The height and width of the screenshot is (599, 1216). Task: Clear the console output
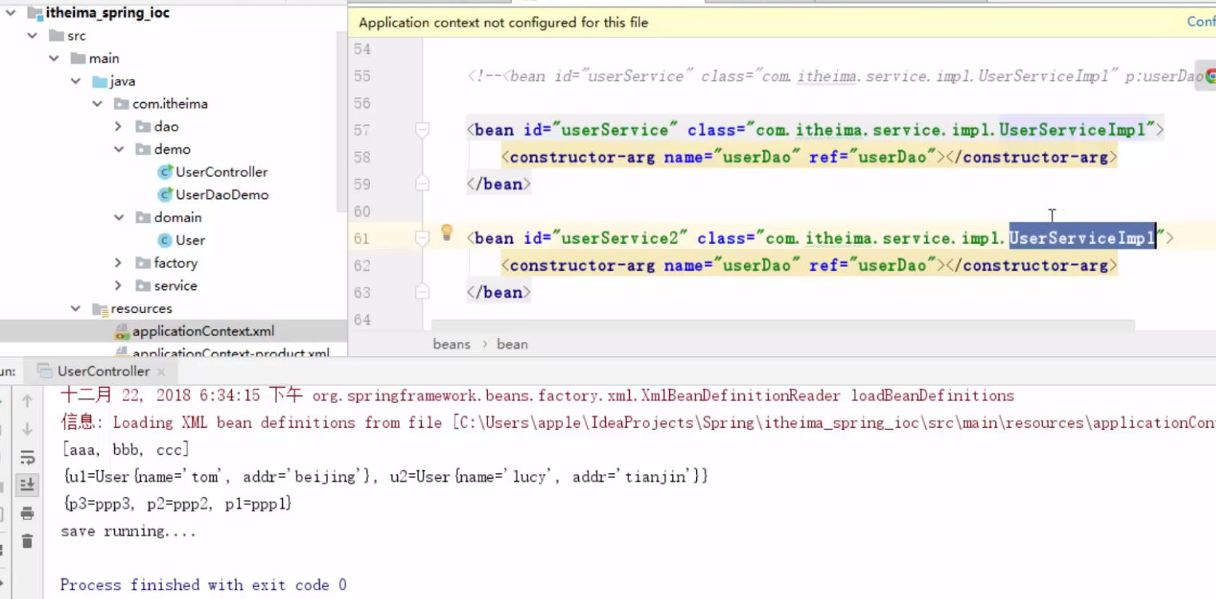pyautogui.click(x=27, y=541)
